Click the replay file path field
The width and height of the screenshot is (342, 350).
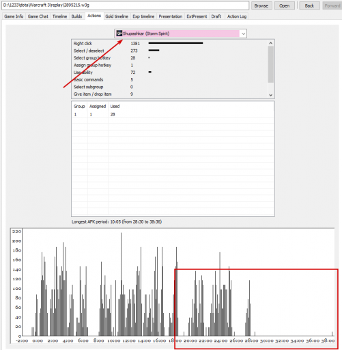(125, 5)
